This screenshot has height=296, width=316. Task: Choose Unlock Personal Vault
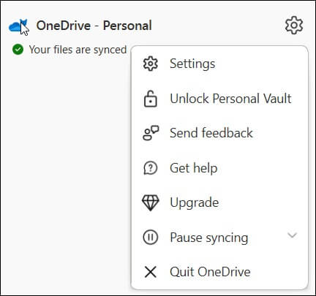tap(219, 99)
